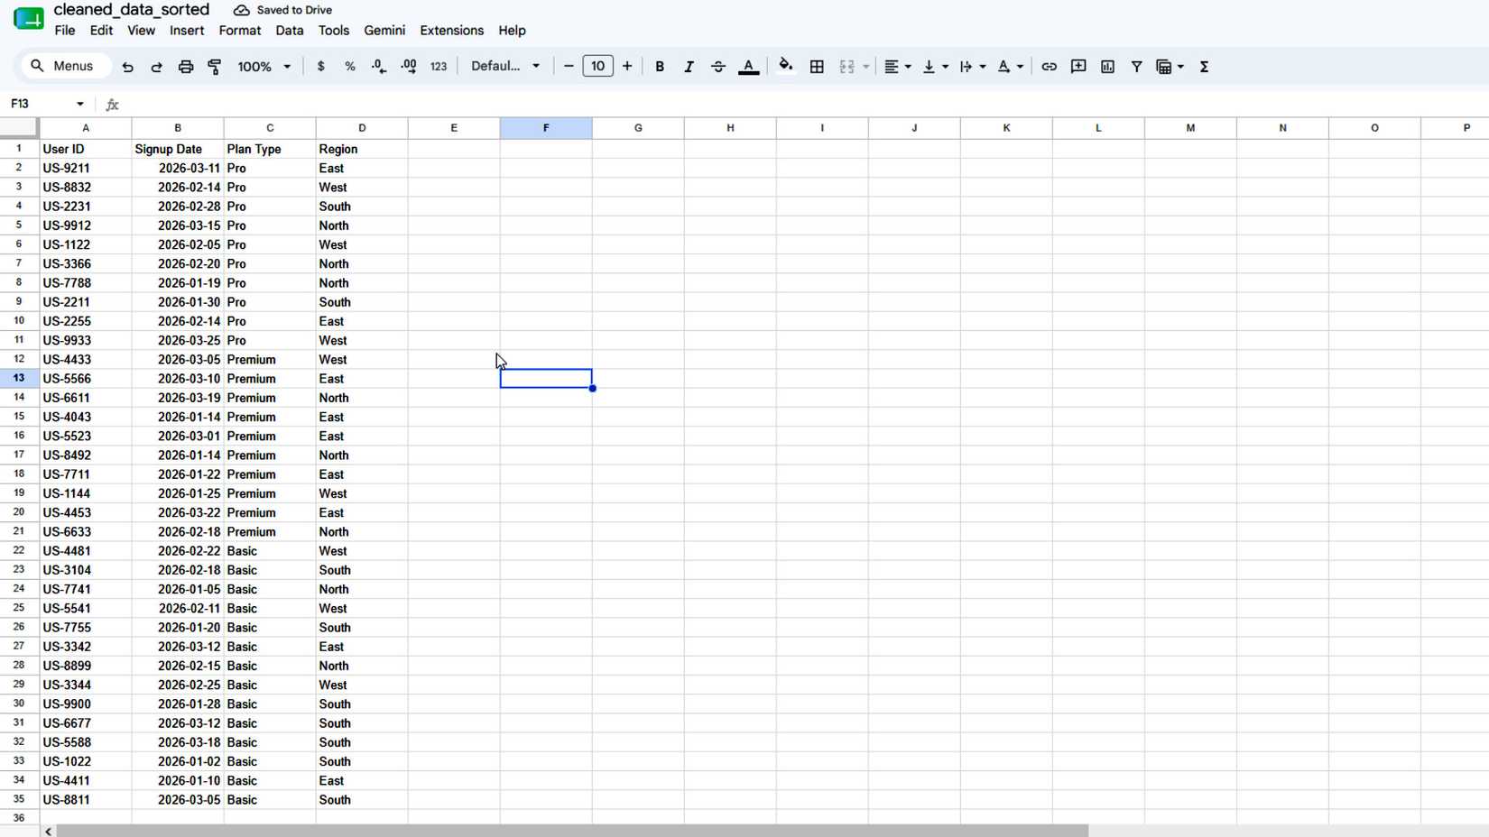Image resolution: width=1489 pixels, height=837 pixels.
Task: Open table views dropdown
Action: [x=1170, y=67]
